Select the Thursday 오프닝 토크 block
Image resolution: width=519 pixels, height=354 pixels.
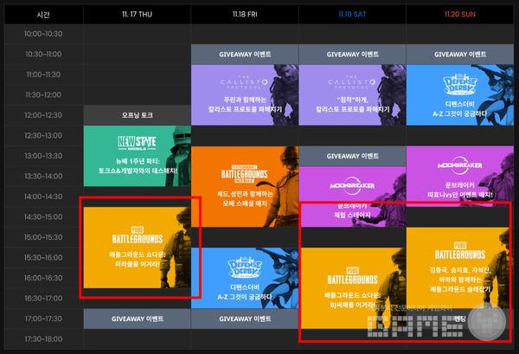click(x=137, y=115)
